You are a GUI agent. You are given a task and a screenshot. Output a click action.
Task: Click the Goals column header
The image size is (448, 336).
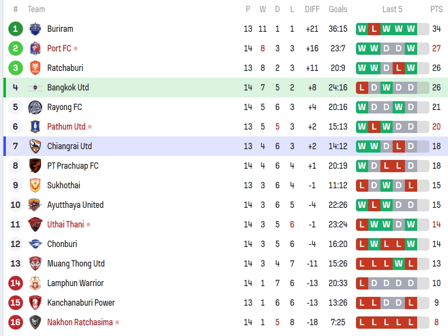click(x=338, y=9)
